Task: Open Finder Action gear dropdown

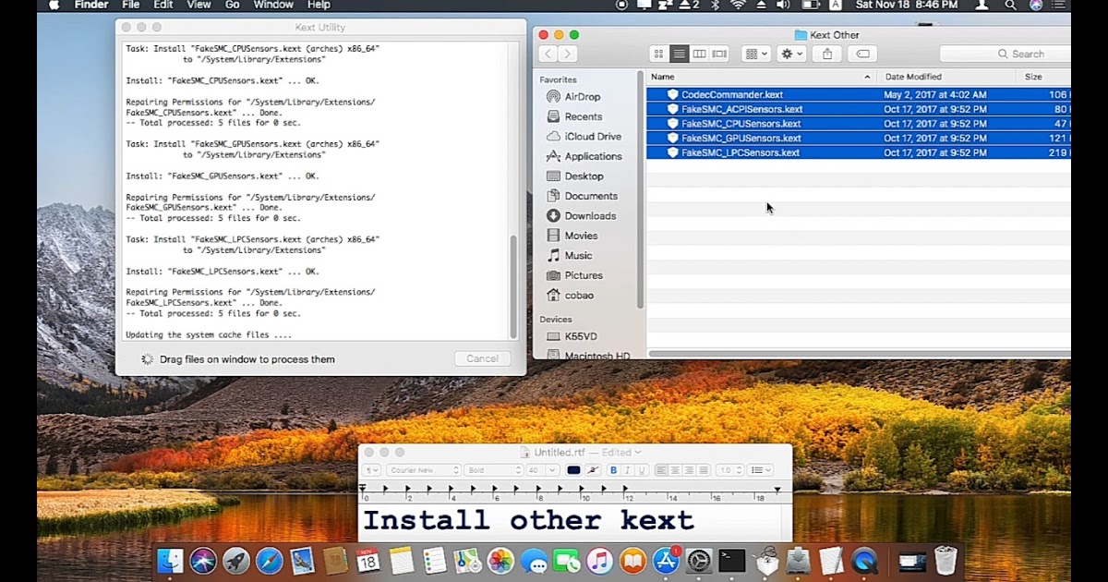Action: tap(792, 54)
